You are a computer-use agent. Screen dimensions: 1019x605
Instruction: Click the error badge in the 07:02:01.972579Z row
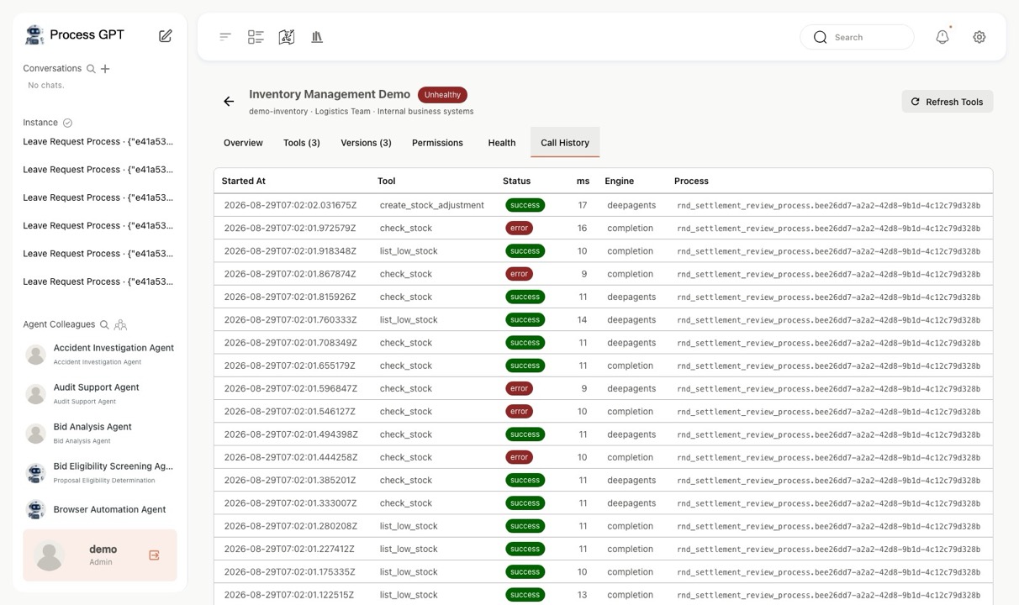pos(520,228)
